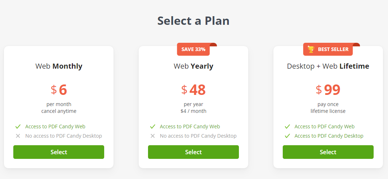This screenshot has width=388, height=179.
Task: Click the X icon in Web Monthly plan
Action: pos(18,136)
